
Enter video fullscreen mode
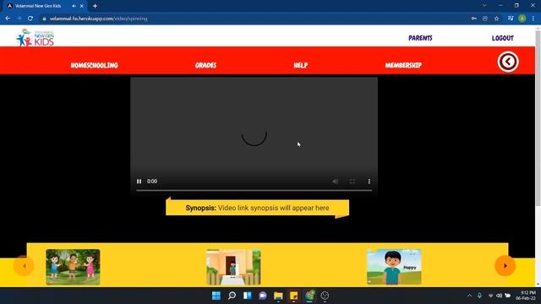352,182
